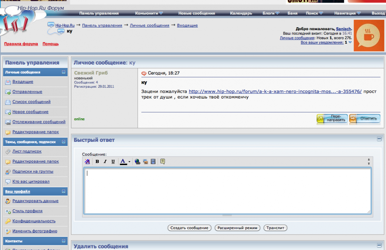Open Баня in top navigation
Image resolution: width=386 pixels, height=250 pixels.
[x=293, y=13]
